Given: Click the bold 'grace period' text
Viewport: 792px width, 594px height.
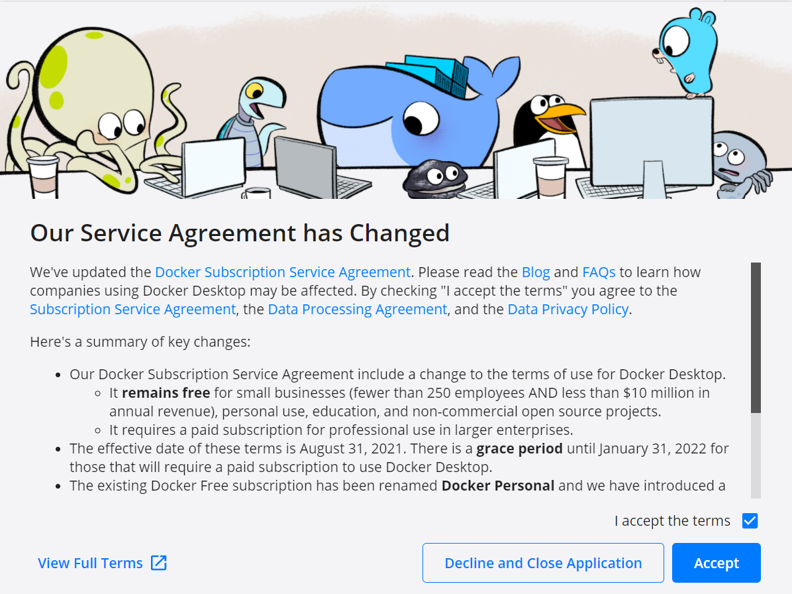Looking at the screenshot, I should click(519, 449).
